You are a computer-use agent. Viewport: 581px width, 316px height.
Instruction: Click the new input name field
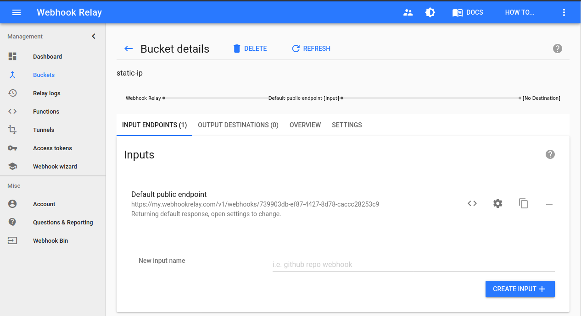point(413,264)
